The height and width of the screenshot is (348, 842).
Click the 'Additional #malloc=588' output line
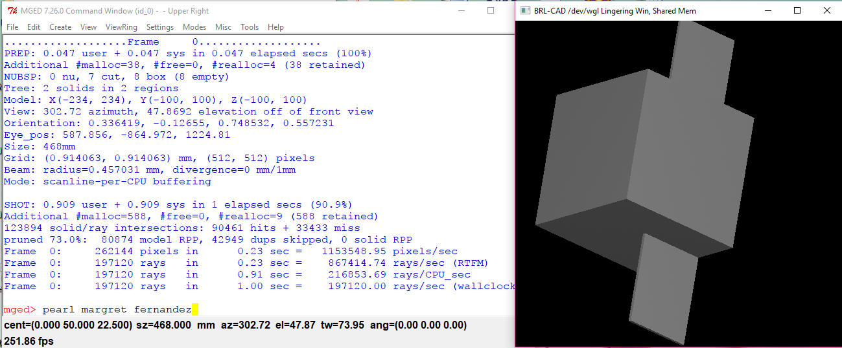[x=191, y=216]
